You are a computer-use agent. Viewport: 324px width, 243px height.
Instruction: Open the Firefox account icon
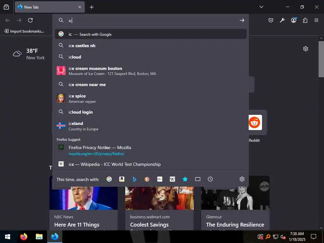[294, 20]
